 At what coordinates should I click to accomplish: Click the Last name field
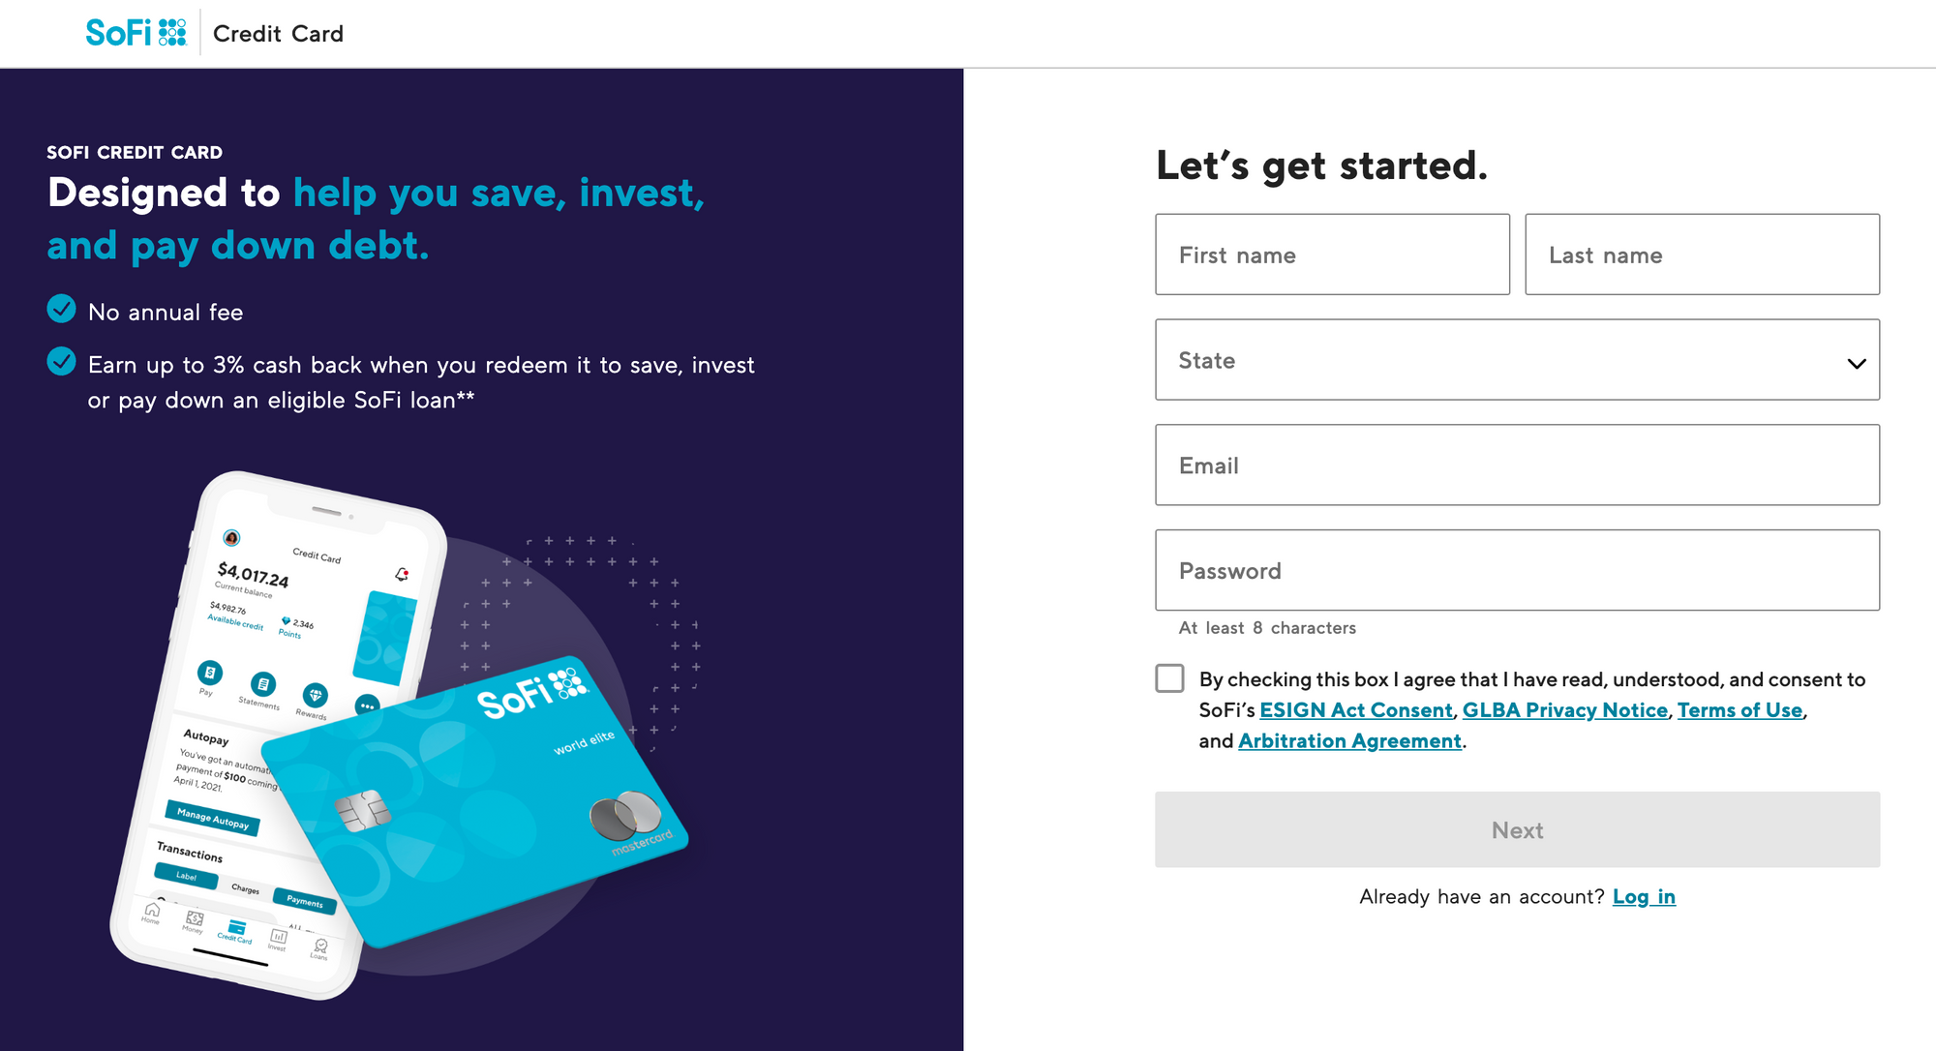1702,255
